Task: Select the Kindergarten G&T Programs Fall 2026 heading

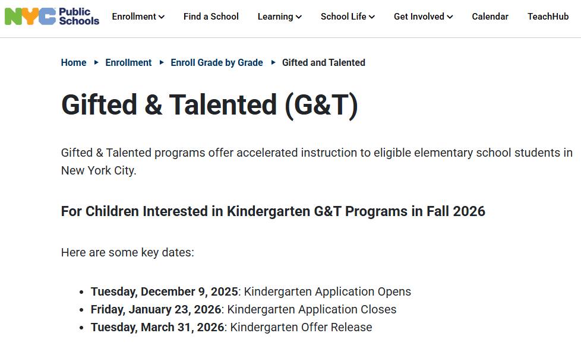Action: pyautogui.click(x=273, y=211)
